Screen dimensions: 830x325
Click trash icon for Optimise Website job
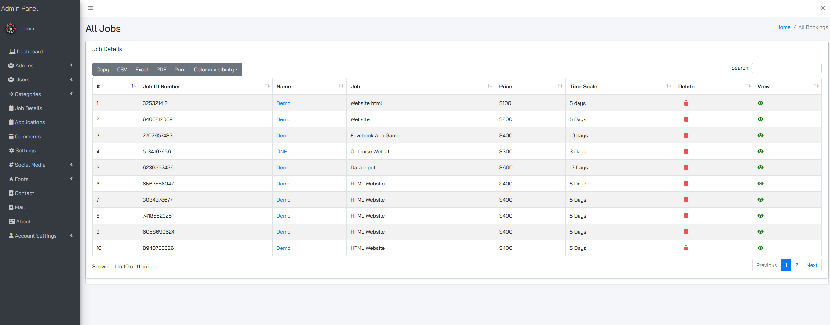(686, 151)
